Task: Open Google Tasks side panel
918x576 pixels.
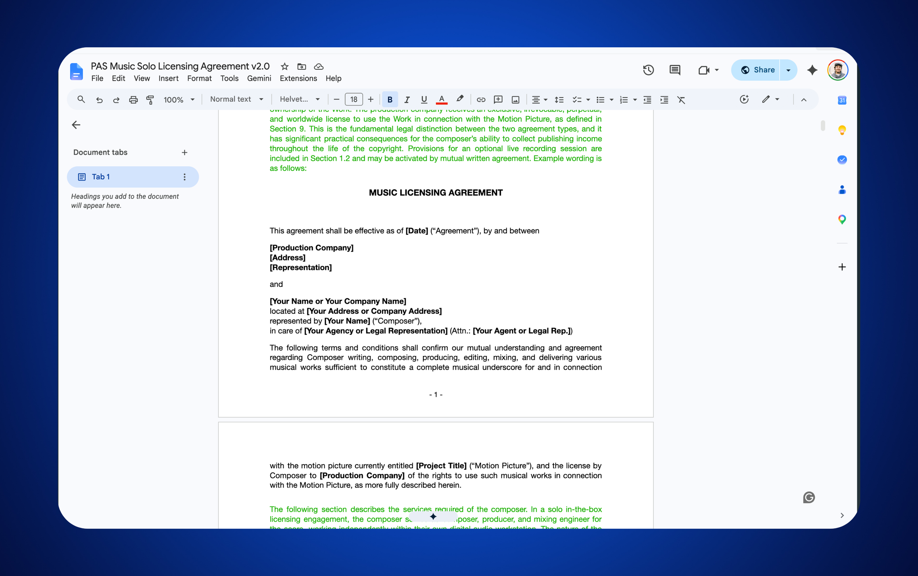Action: (x=842, y=160)
